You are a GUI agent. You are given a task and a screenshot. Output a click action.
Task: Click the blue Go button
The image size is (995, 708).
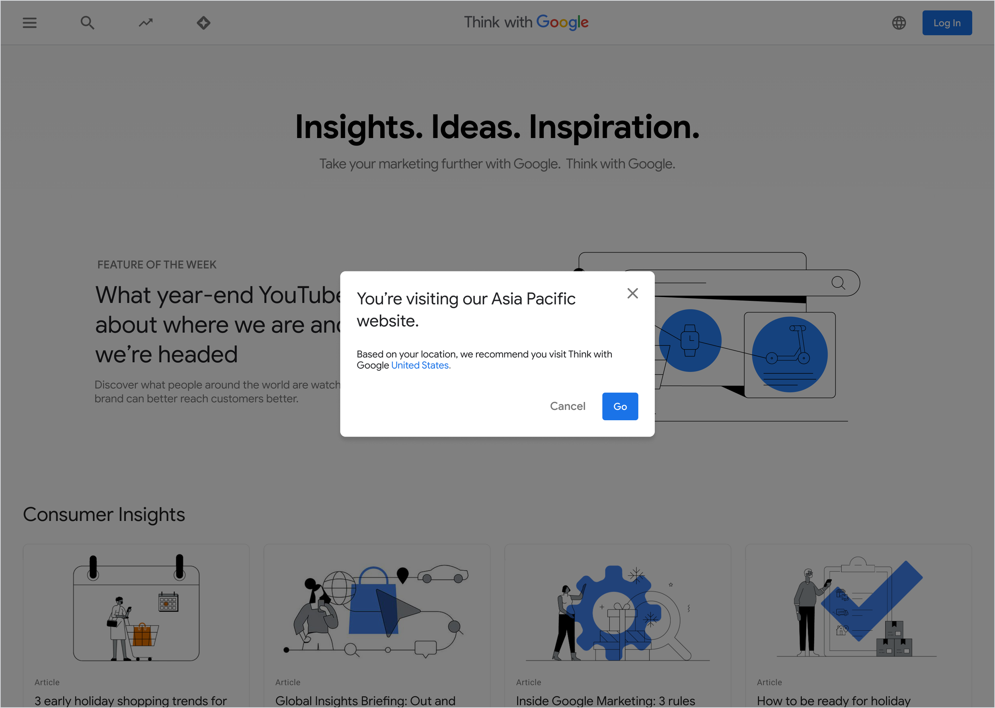pos(620,406)
